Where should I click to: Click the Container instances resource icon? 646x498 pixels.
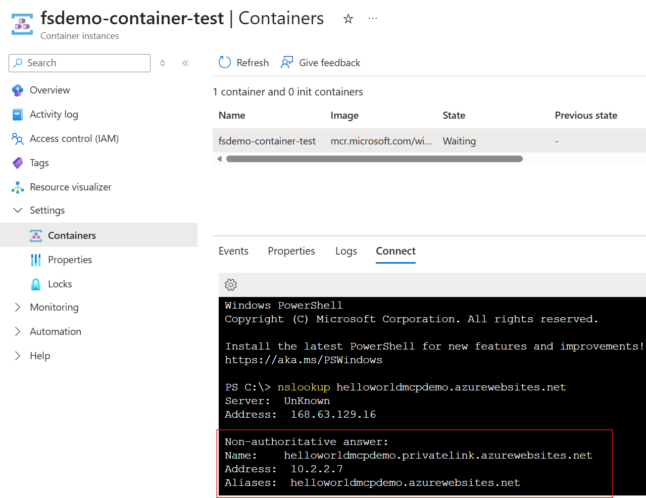22,24
